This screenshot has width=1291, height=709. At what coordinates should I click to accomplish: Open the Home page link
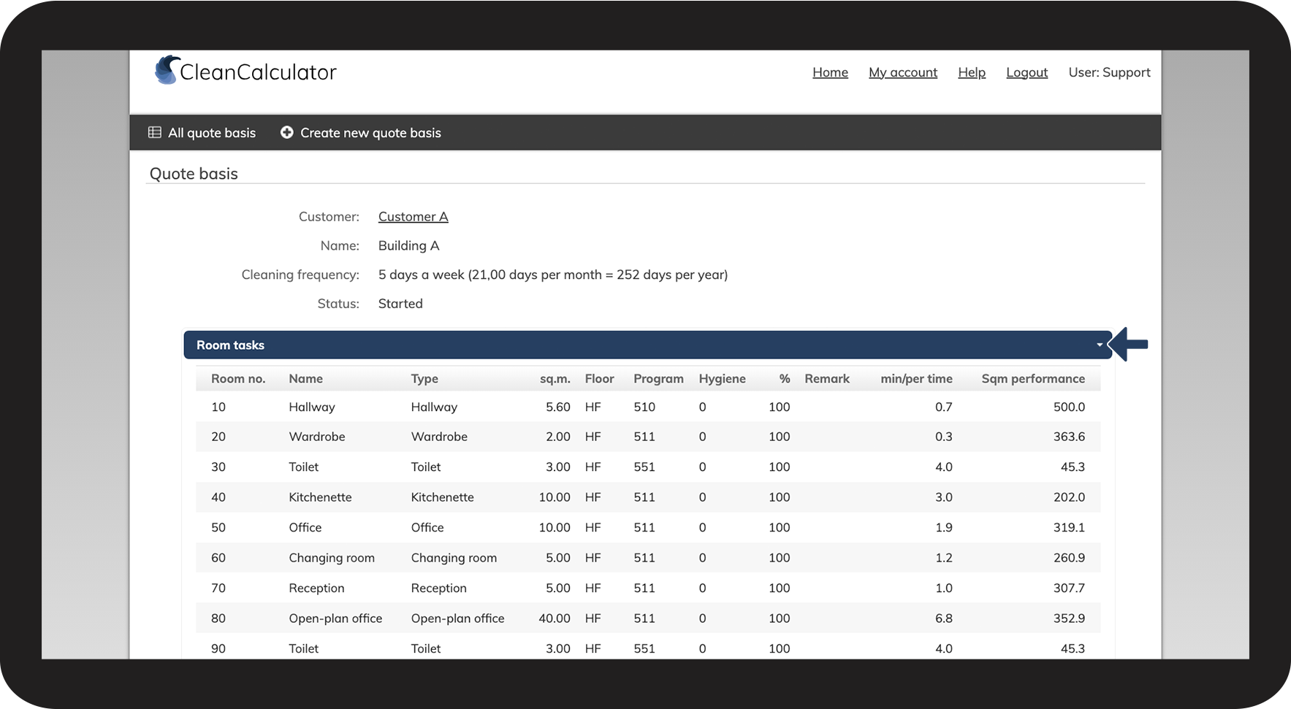(x=830, y=72)
